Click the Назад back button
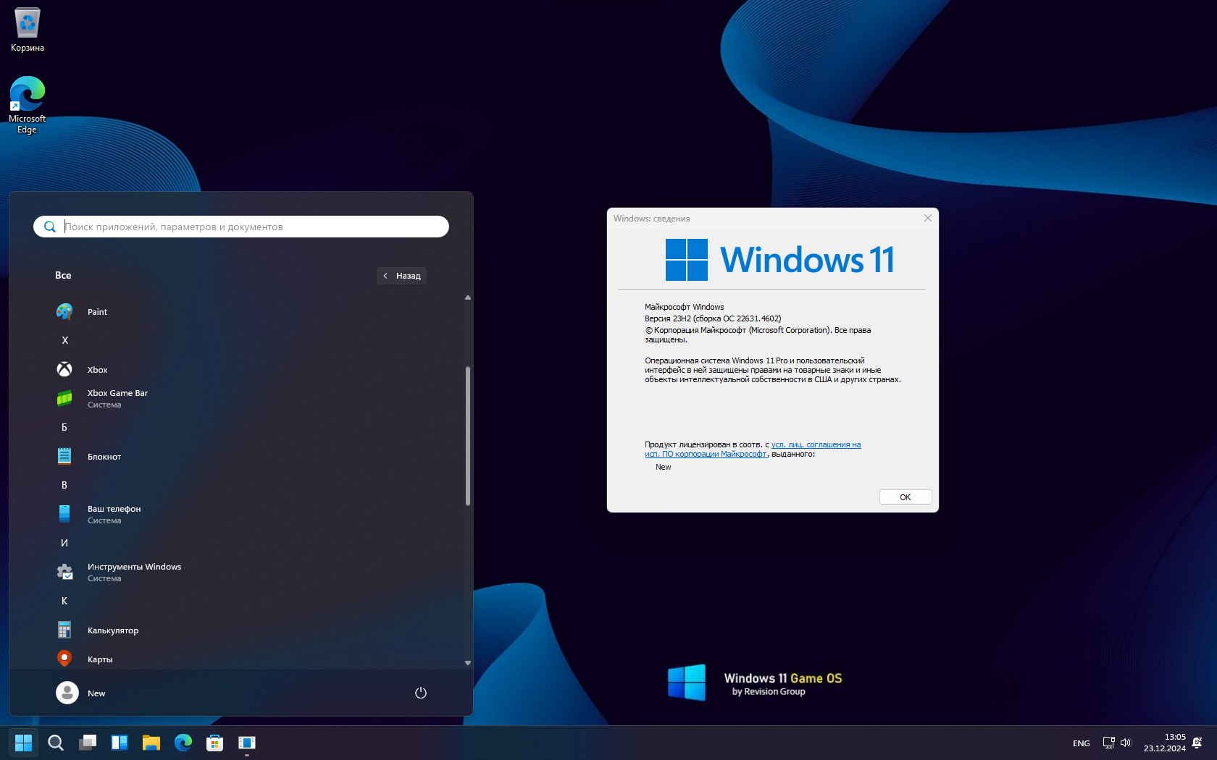This screenshot has width=1217, height=760. (402, 276)
